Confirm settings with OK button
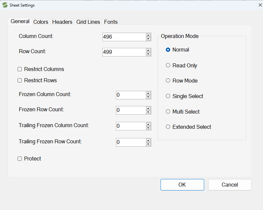Viewport: 263px width, 210px height. [182, 185]
